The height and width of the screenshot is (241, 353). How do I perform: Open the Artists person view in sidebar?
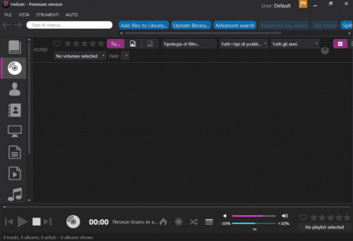(14, 89)
